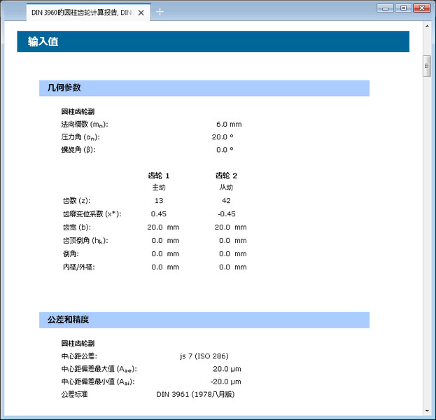436x420 pixels.
Task: Click the 中心距偏差最大值 value 20.0 µm
Action: click(x=227, y=369)
